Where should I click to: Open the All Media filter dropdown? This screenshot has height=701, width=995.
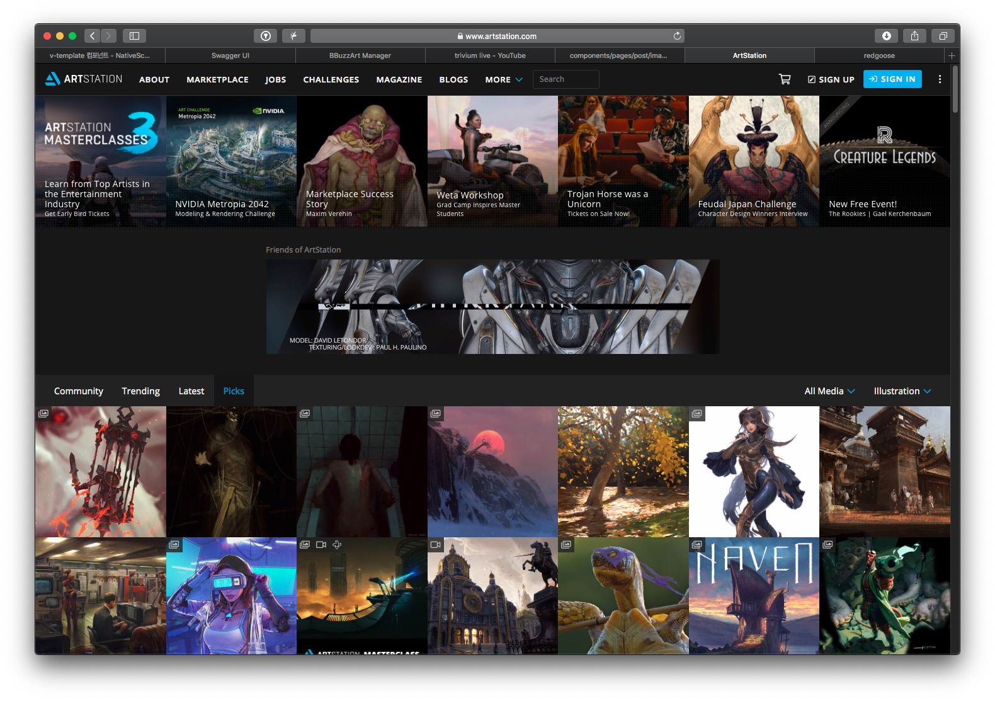(829, 391)
